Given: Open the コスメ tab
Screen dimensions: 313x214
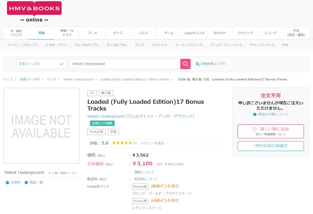Looking at the screenshot, I should [x=143, y=33].
